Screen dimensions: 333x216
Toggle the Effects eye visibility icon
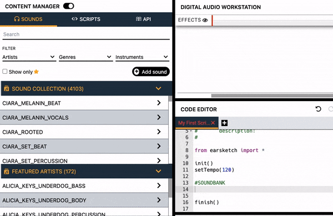[205, 20]
